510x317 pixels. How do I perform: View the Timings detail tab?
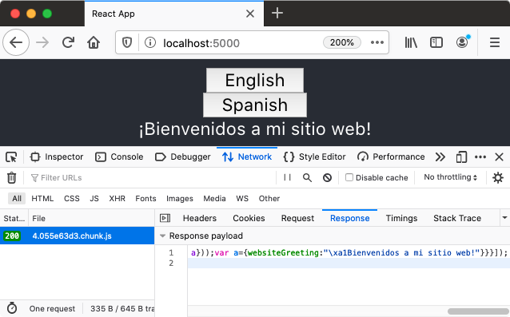pos(401,218)
